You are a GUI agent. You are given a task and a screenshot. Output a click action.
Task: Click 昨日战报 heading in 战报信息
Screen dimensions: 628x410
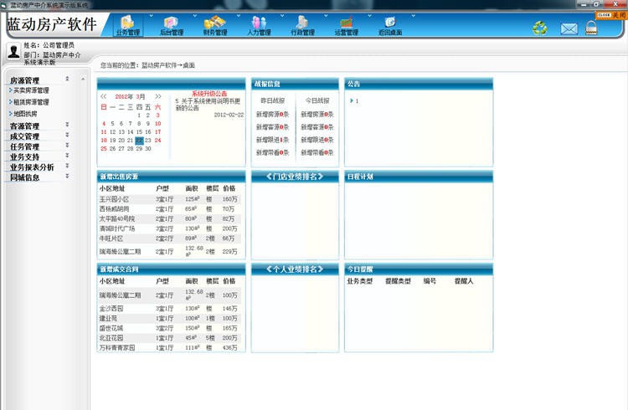pyautogui.click(x=273, y=100)
